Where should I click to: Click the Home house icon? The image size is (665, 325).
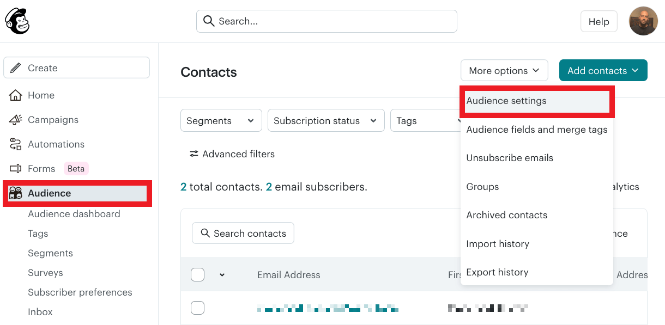click(15, 95)
